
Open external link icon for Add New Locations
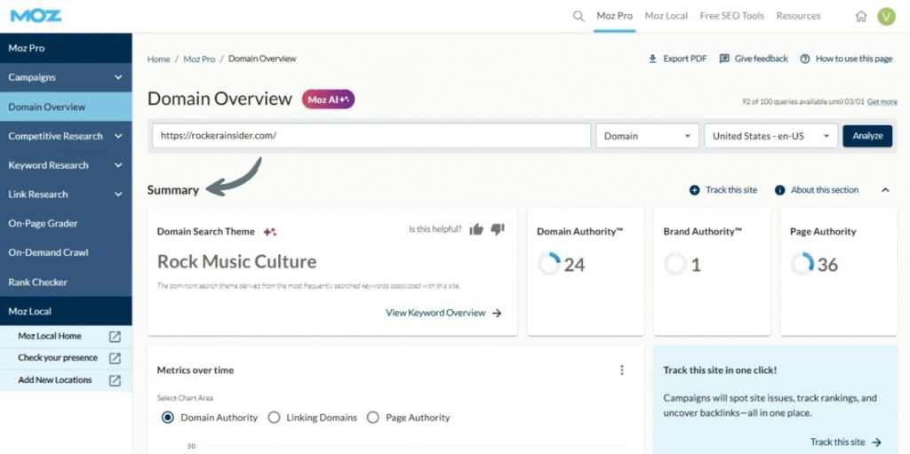coord(115,380)
